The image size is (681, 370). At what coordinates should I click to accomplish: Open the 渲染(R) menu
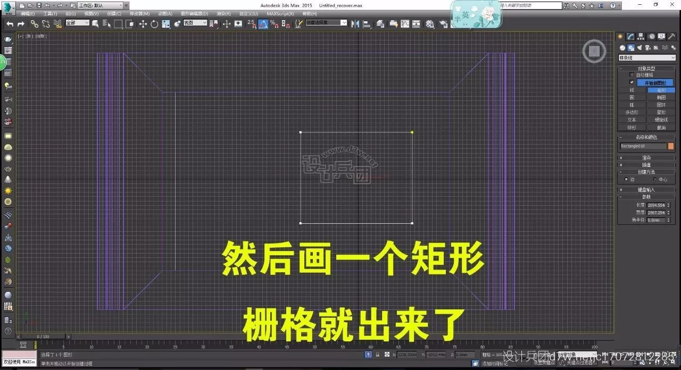tap(223, 13)
